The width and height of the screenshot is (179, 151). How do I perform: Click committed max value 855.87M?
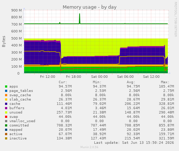166,125
